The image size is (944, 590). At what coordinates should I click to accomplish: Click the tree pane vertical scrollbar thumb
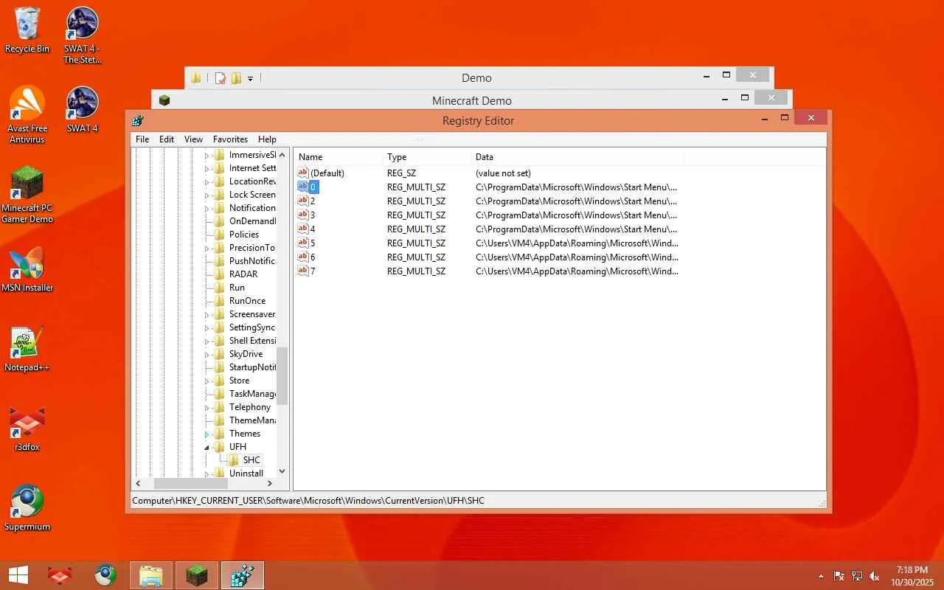(x=282, y=375)
